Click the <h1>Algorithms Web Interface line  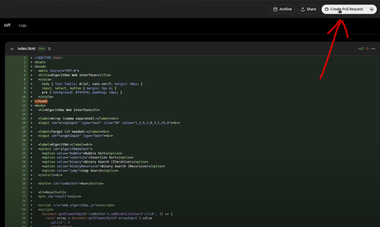[x=69, y=110]
